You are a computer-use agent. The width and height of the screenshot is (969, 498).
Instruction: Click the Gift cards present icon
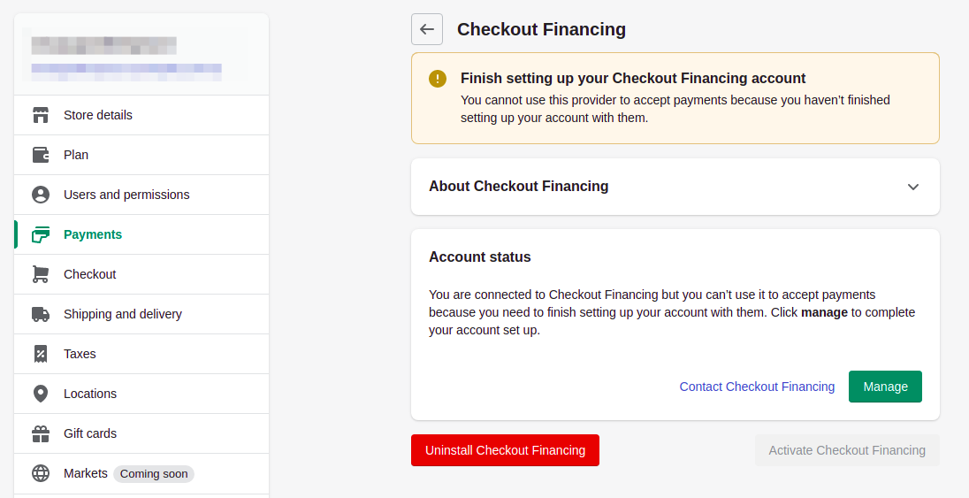point(41,433)
